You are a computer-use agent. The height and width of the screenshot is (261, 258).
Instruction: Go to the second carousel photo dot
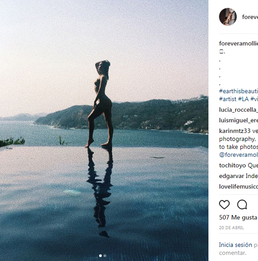[105, 255]
